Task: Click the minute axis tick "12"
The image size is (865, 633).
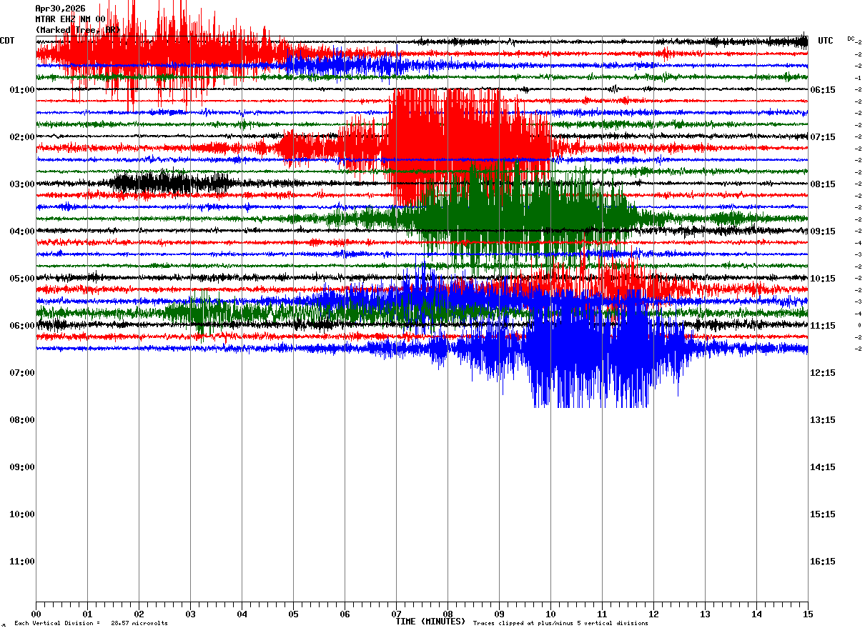Action: pos(653,614)
